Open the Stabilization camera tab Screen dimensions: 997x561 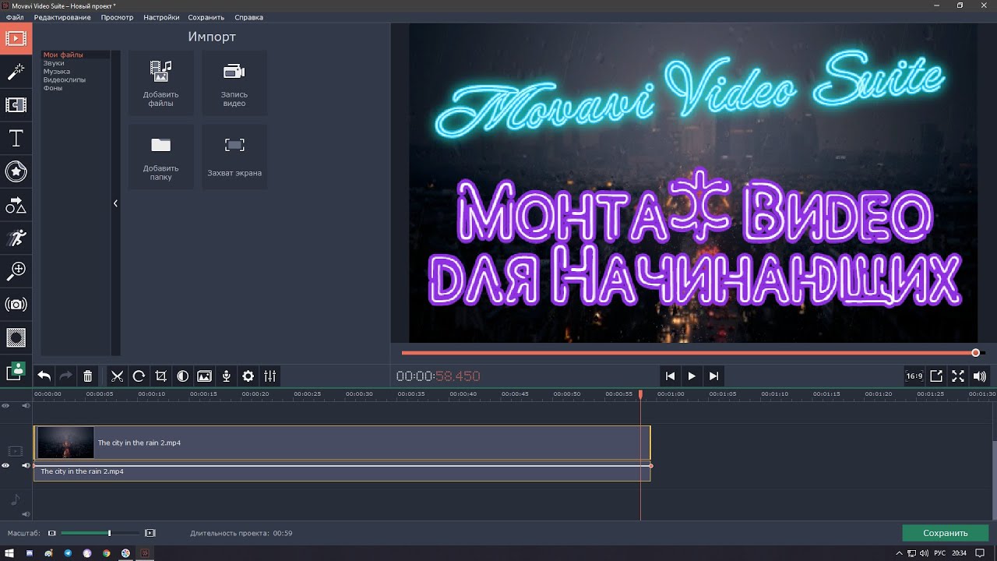point(16,304)
